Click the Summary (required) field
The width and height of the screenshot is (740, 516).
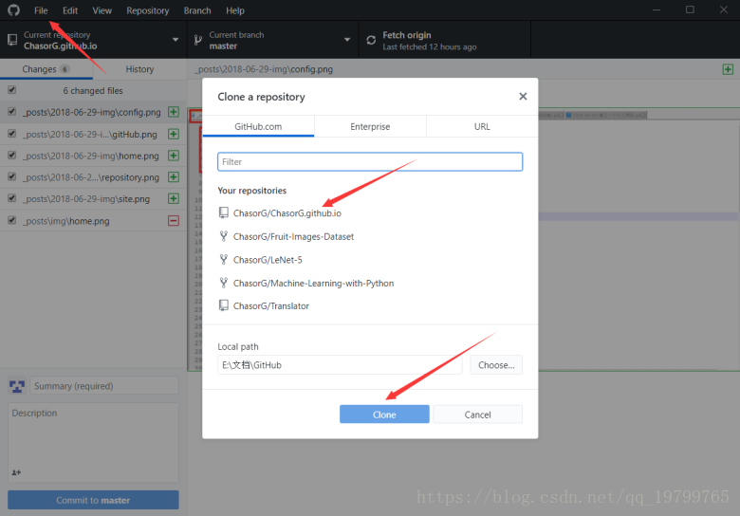tap(104, 386)
